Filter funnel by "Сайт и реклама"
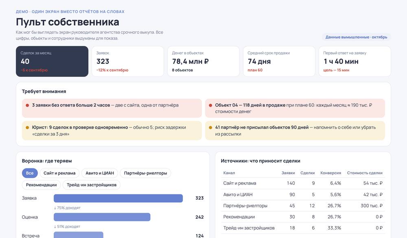This screenshot has height=238, width=407. (59, 173)
